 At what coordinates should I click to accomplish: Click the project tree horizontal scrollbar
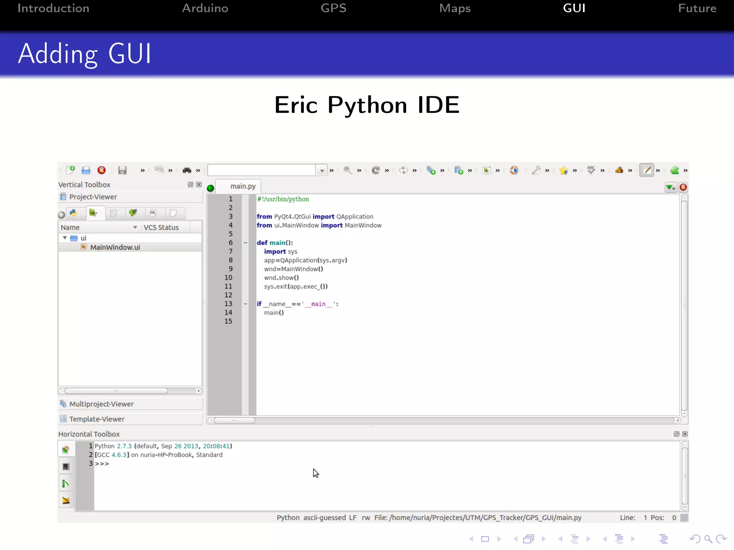pyautogui.click(x=116, y=391)
